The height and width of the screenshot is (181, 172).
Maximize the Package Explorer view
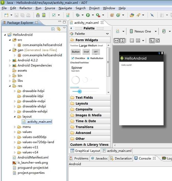(x=64, y=22)
